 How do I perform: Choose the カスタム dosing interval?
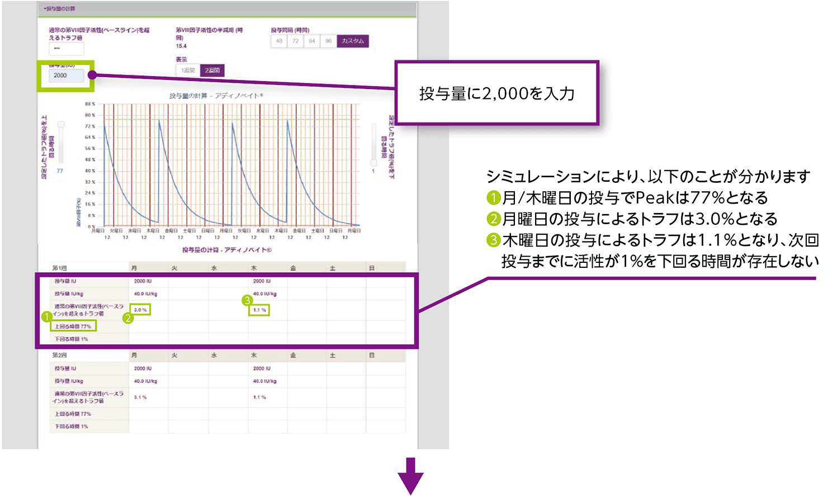tap(352, 41)
